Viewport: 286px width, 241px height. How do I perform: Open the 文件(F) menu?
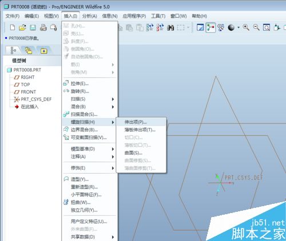click(13, 16)
